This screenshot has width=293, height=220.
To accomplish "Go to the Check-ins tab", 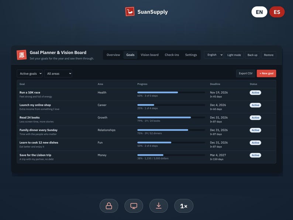I will [x=172, y=55].
